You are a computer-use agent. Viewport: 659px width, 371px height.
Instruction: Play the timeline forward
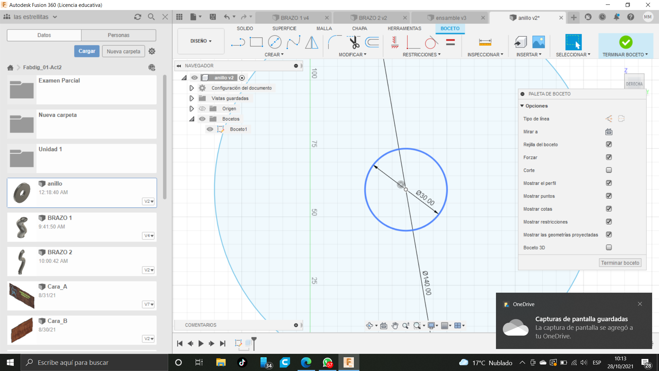tap(201, 343)
